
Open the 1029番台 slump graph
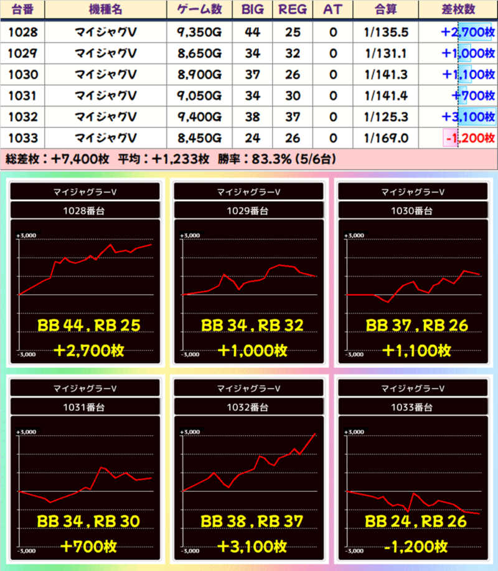[249, 291]
